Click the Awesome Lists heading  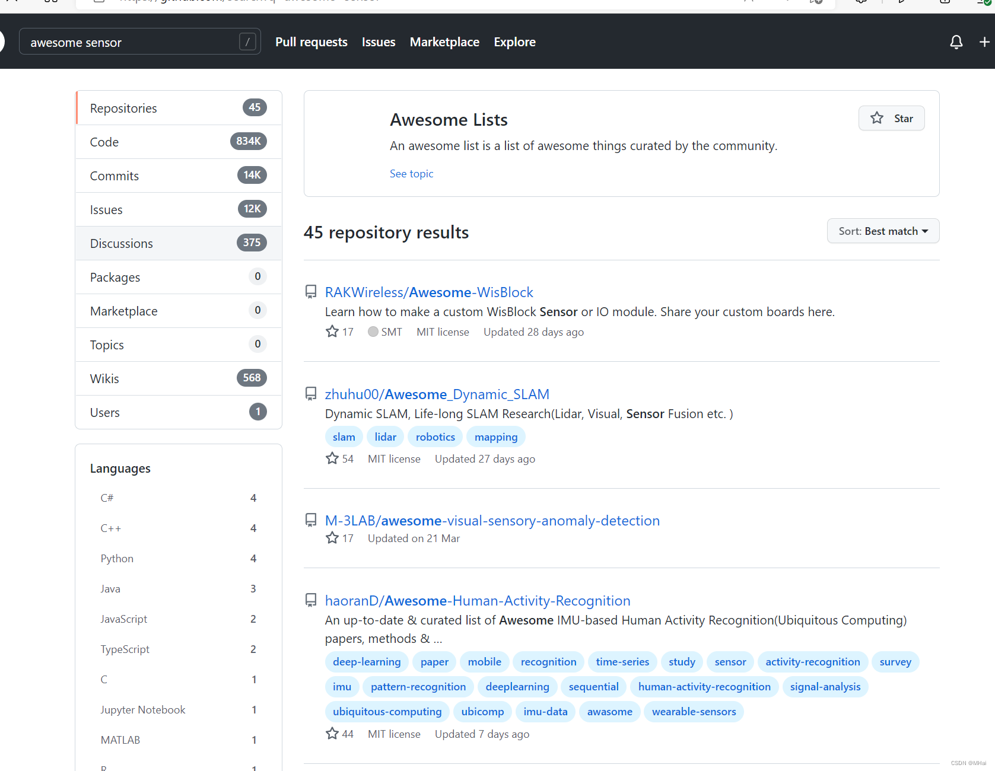(449, 120)
